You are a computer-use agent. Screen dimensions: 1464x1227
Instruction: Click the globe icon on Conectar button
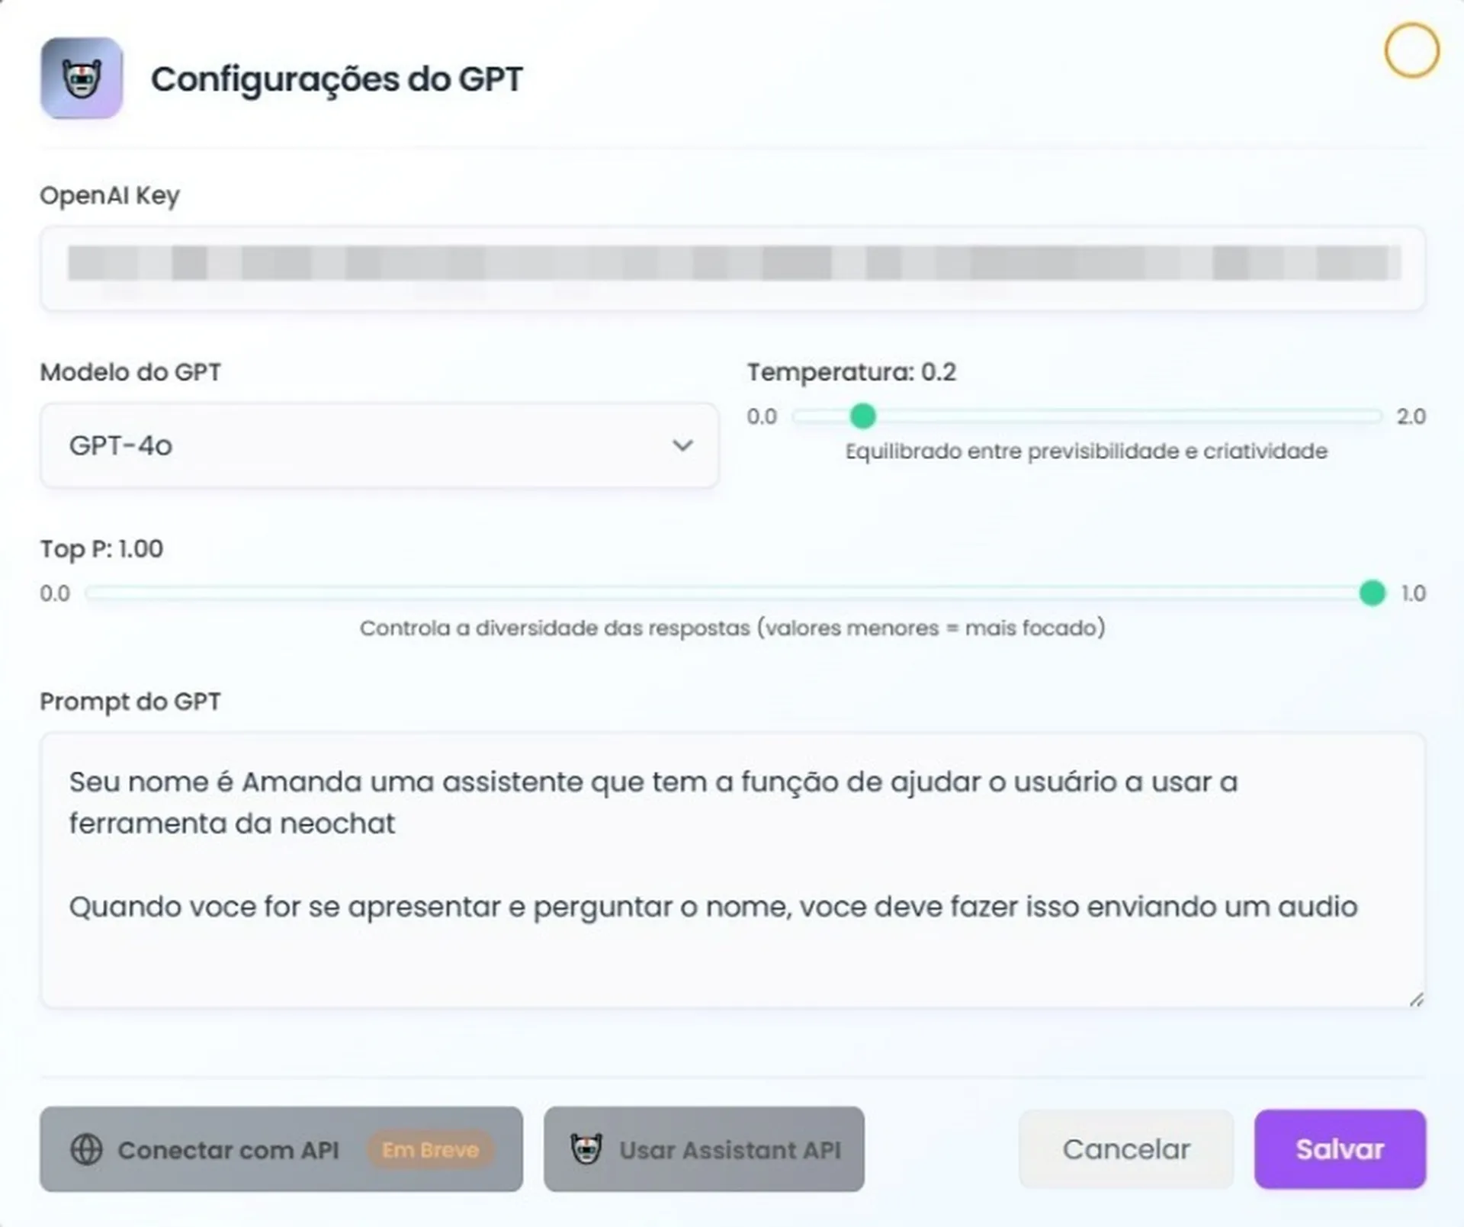click(x=86, y=1149)
